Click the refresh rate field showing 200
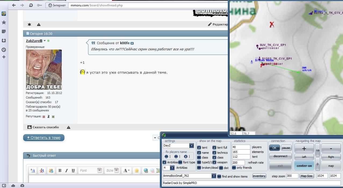This screenshot has height=188, width=343. 239,163
